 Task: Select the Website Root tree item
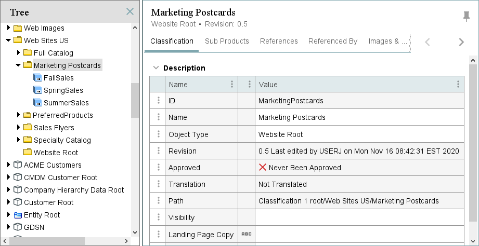(x=56, y=153)
